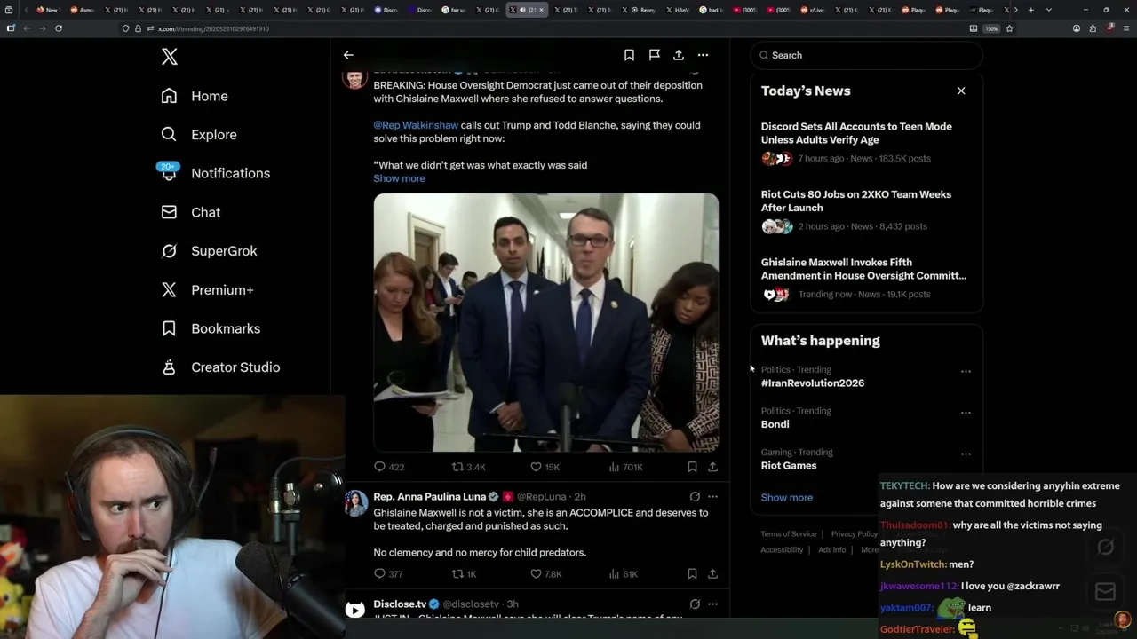View analytics showing 61K views
The width and height of the screenshot is (1137, 639).
click(x=623, y=574)
